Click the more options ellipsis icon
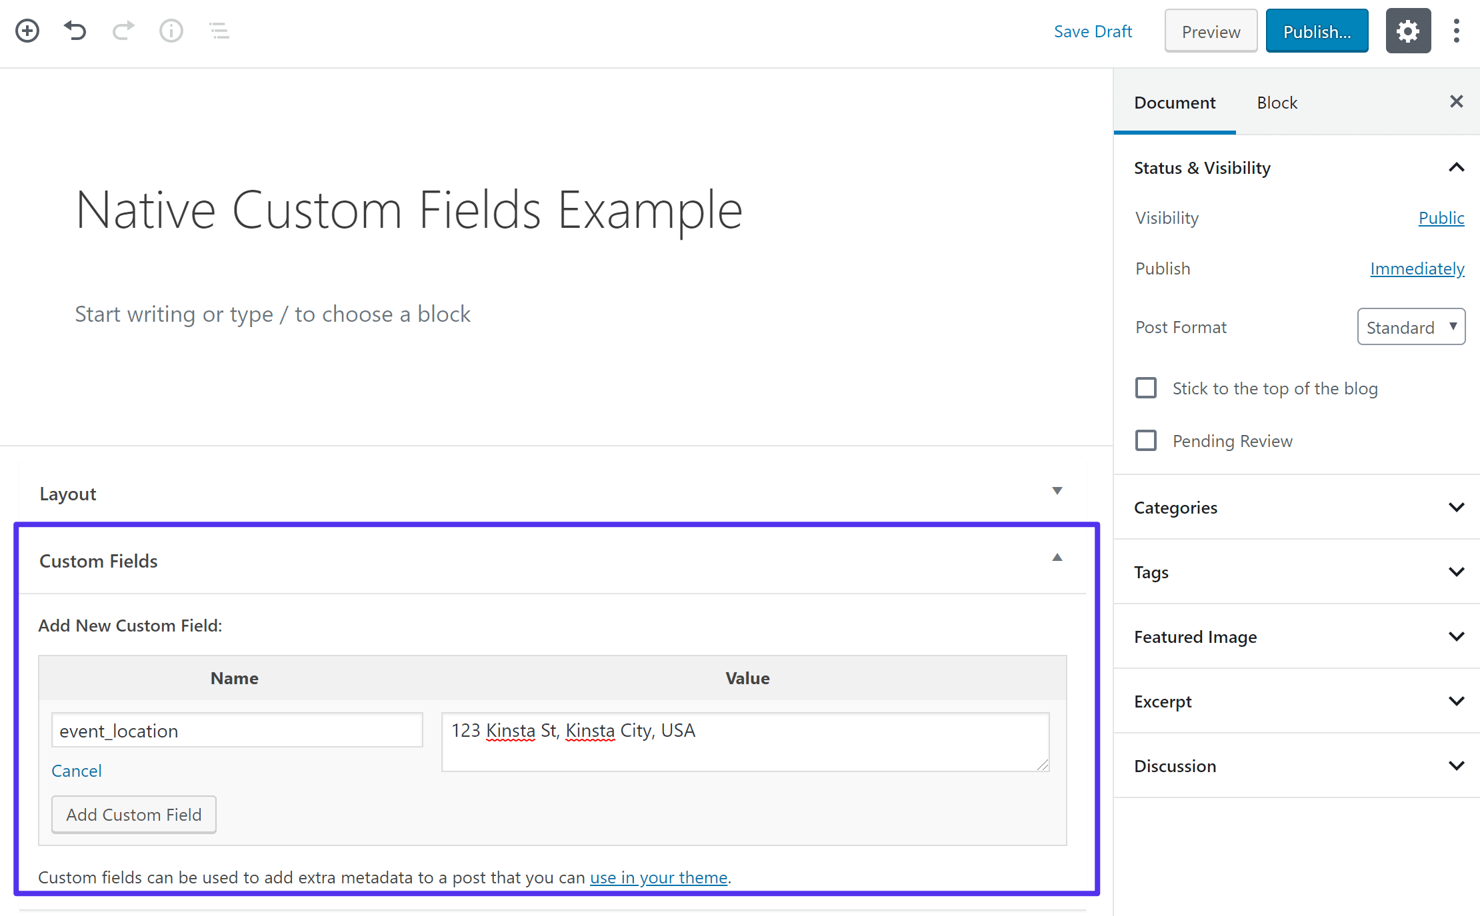This screenshot has width=1480, height=916. click(x=1458, y=31)
